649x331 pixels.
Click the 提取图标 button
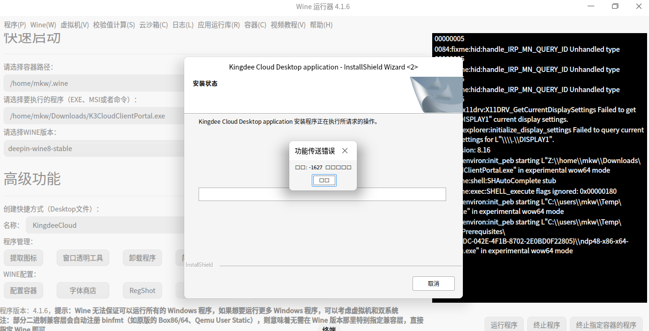coord(24,258)
